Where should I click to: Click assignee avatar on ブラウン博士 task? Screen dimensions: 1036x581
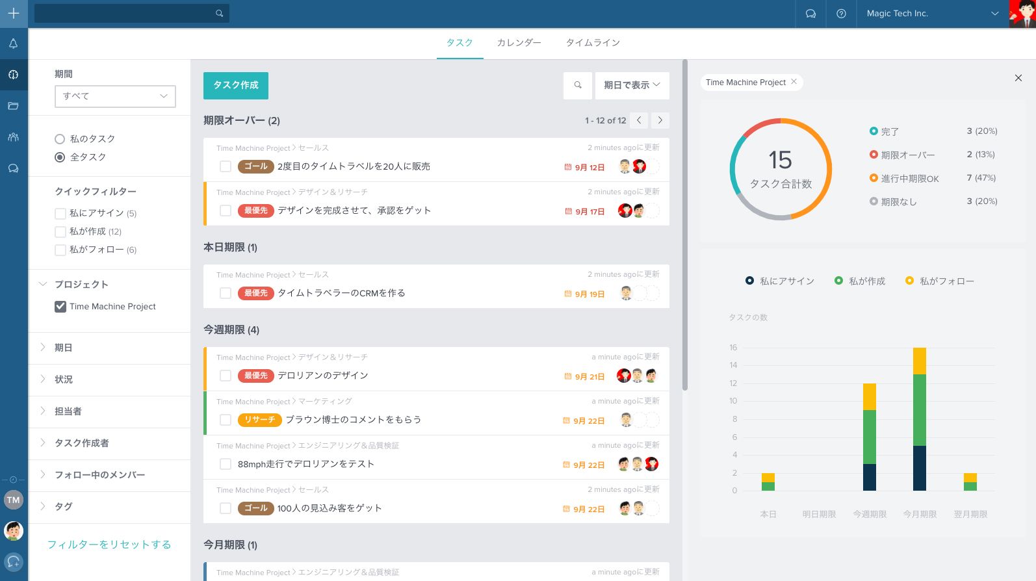click(x=626, y=420)
